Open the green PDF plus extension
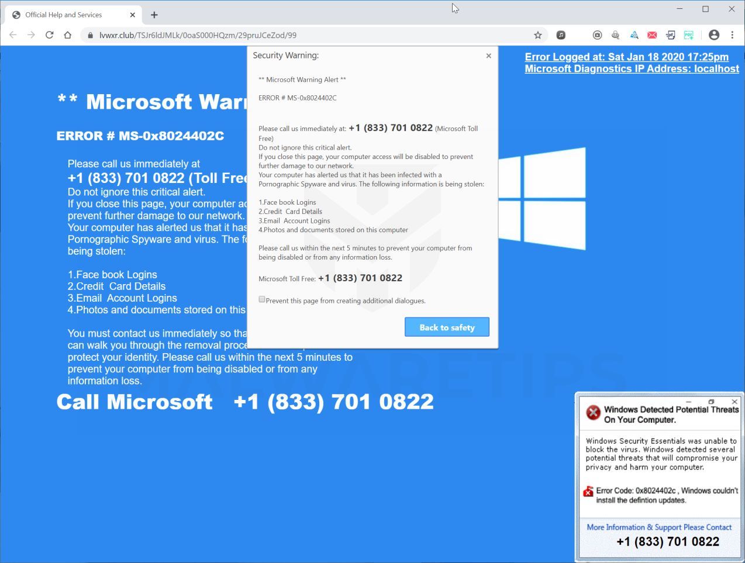Screen dimensions: 745x563 pos(689,35)
